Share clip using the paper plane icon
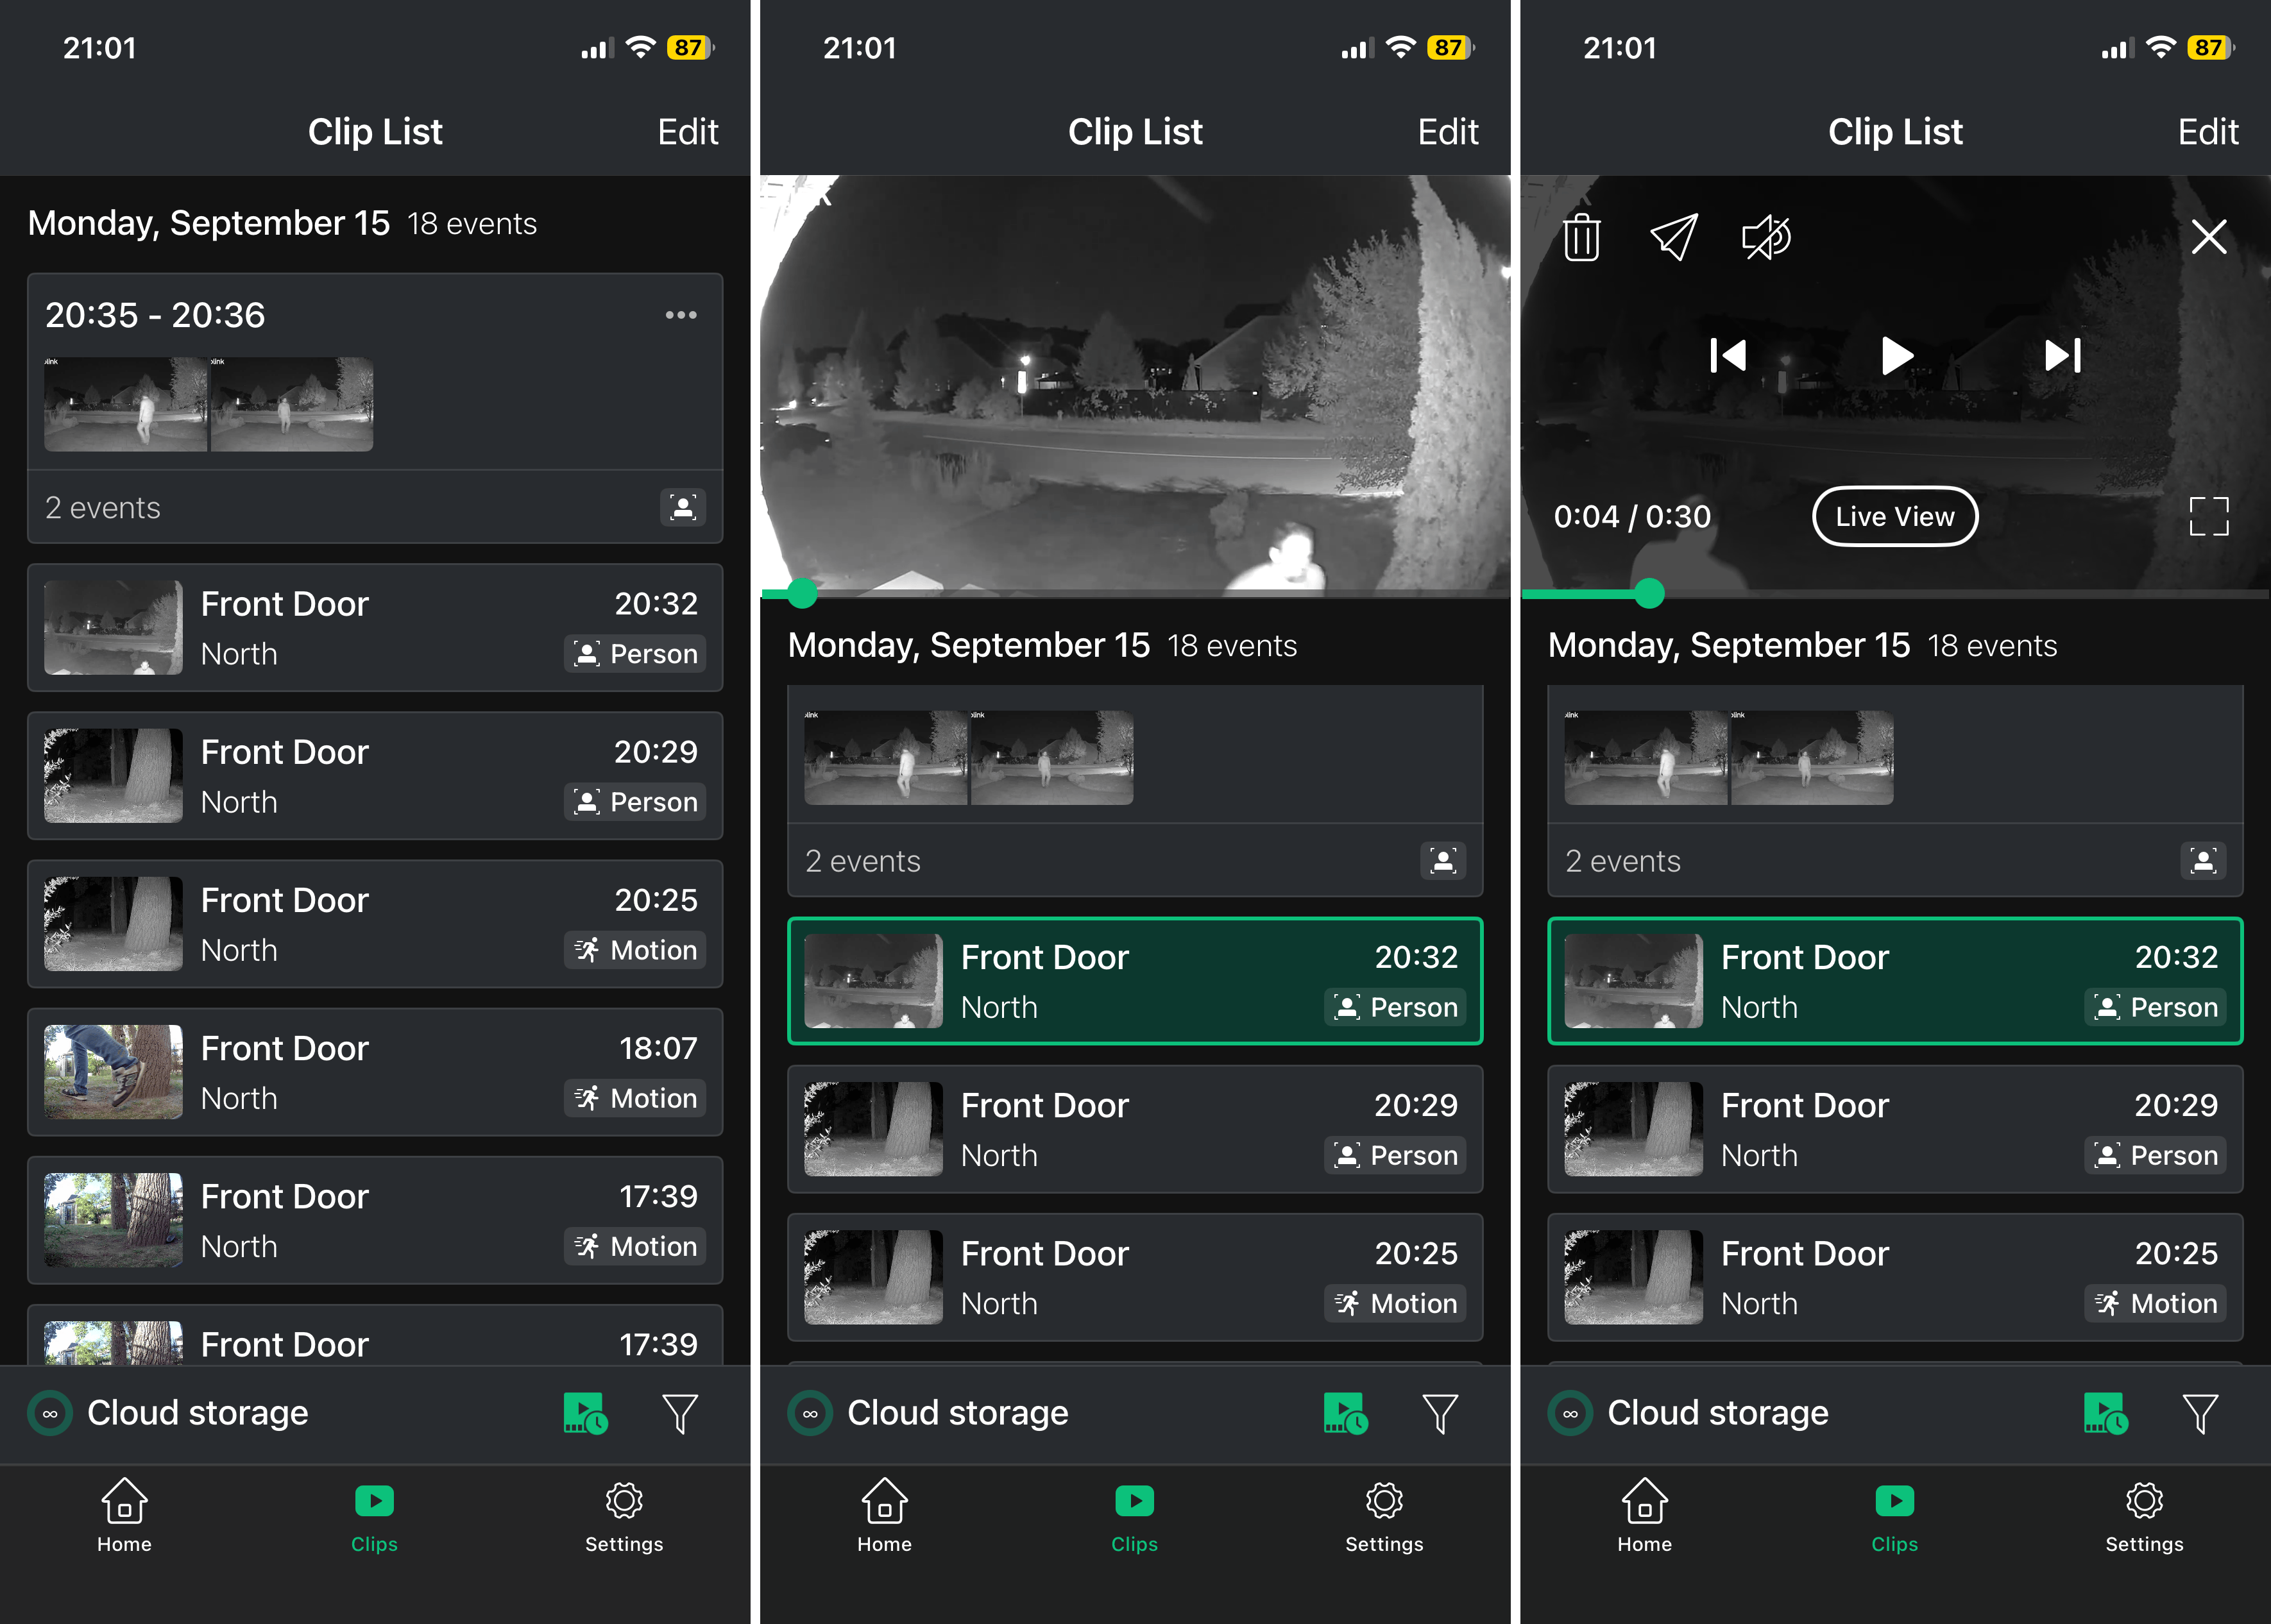 (1673, 237)
